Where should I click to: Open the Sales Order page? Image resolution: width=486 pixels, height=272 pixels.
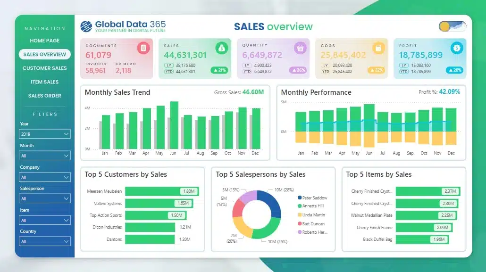(45, 96)
